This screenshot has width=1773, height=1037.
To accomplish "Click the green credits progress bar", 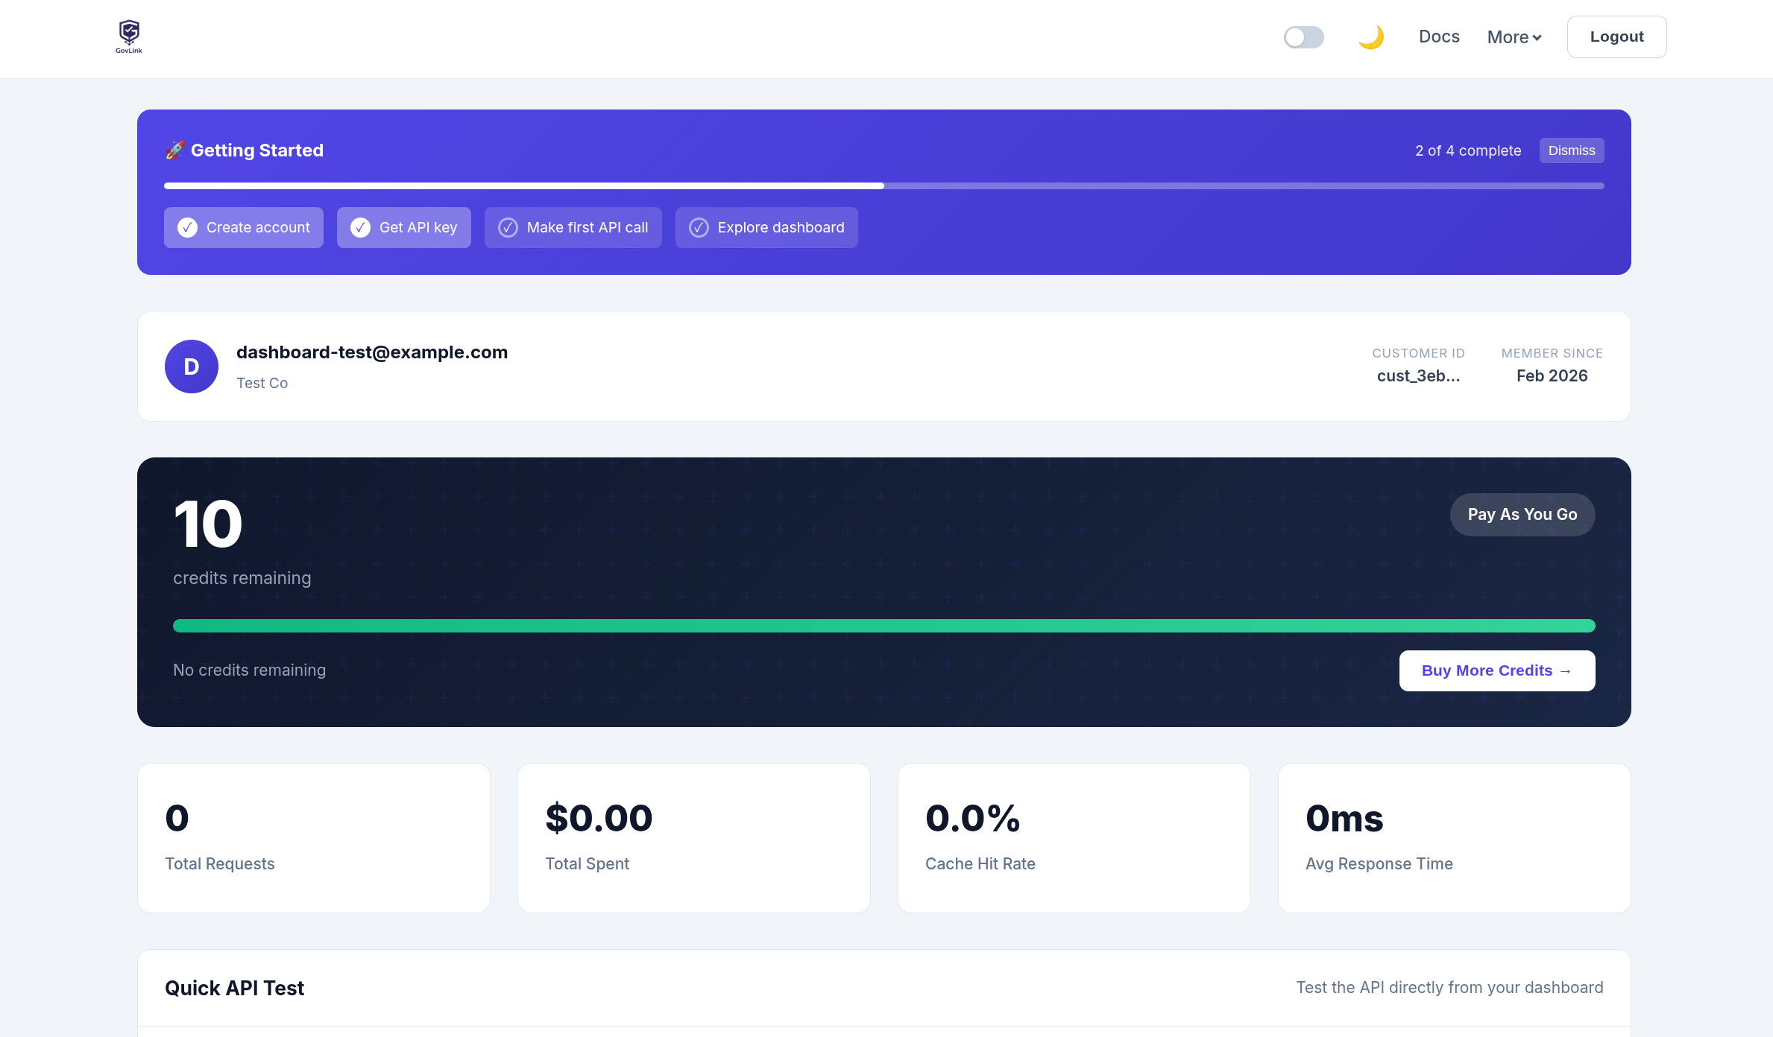I will point(884,626).
